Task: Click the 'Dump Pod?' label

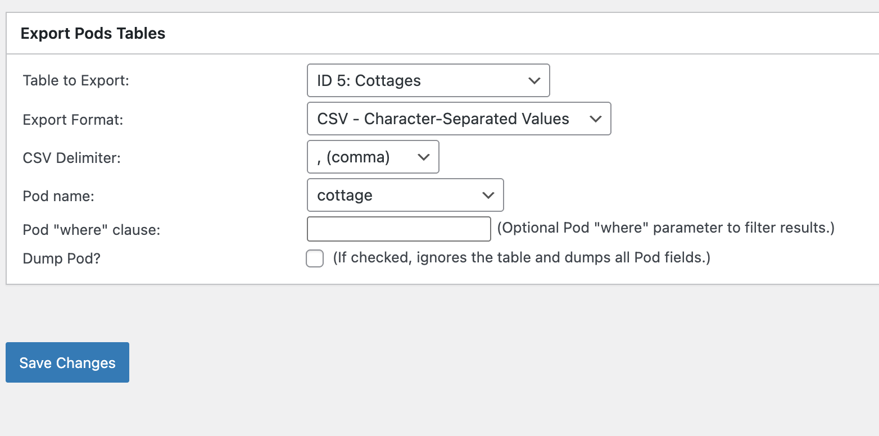Action: coord(62,259)
